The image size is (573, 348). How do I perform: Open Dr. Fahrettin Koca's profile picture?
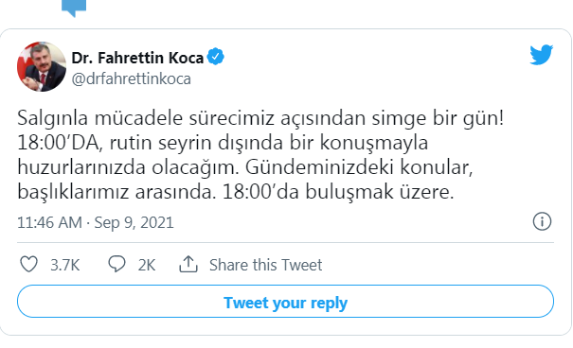click(x=42, y=66)
